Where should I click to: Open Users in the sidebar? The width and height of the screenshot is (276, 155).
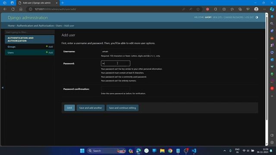click(10, 53)
